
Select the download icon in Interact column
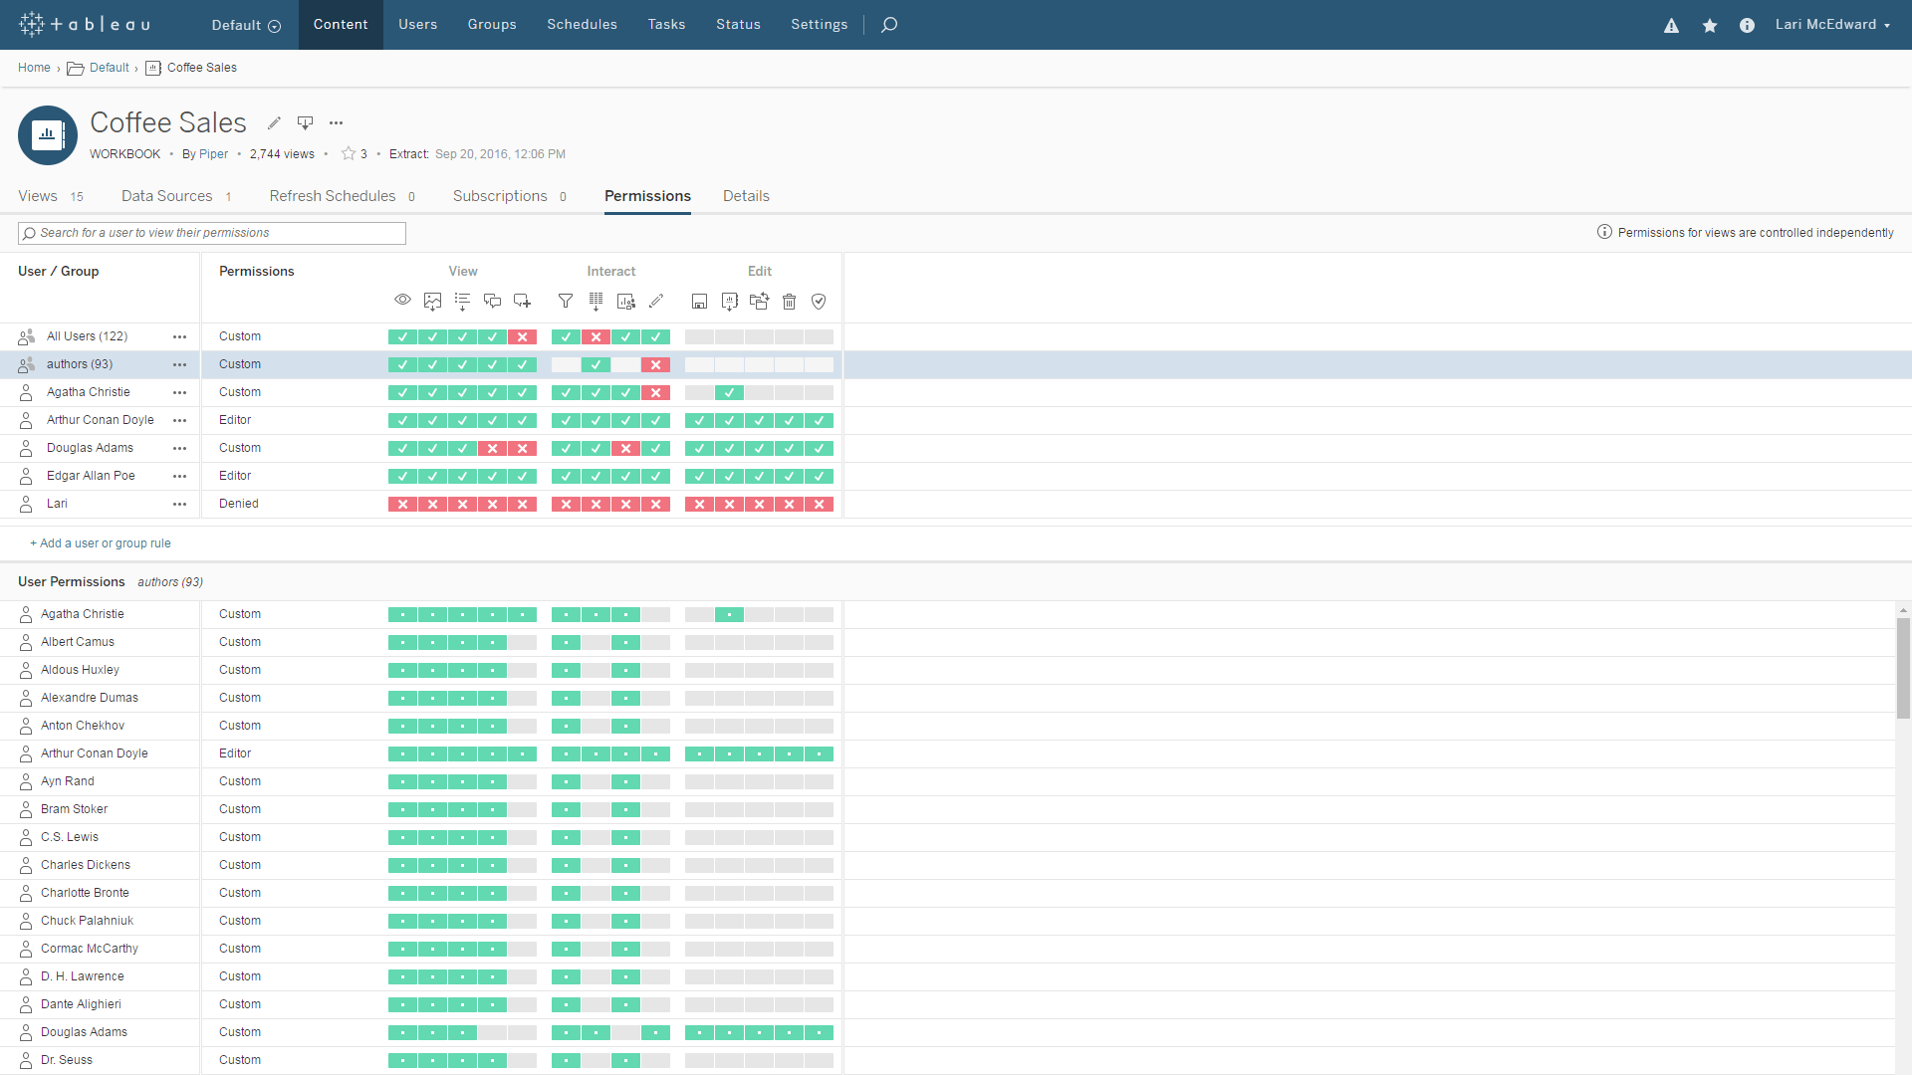click(x=597, y=302)
